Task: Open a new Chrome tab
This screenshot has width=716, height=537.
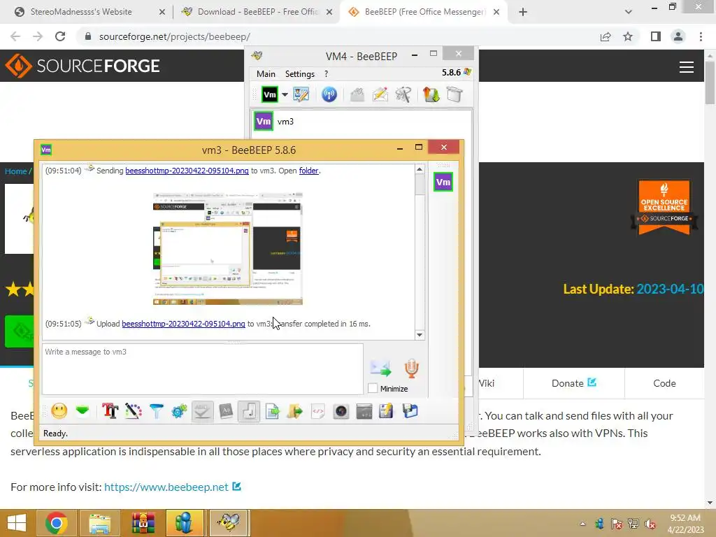Action: tap(523, 12)
